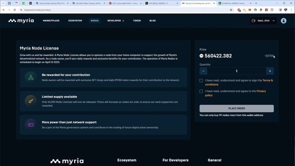Click the 560422.382 price value

click(x=218, y=56)
